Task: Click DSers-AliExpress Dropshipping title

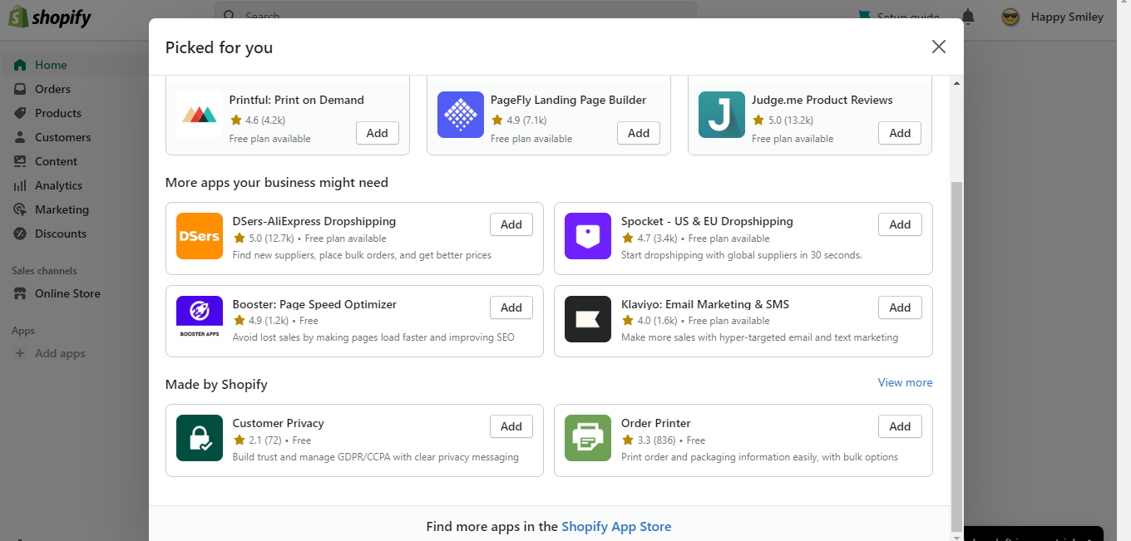Action: tap(314, 221)
